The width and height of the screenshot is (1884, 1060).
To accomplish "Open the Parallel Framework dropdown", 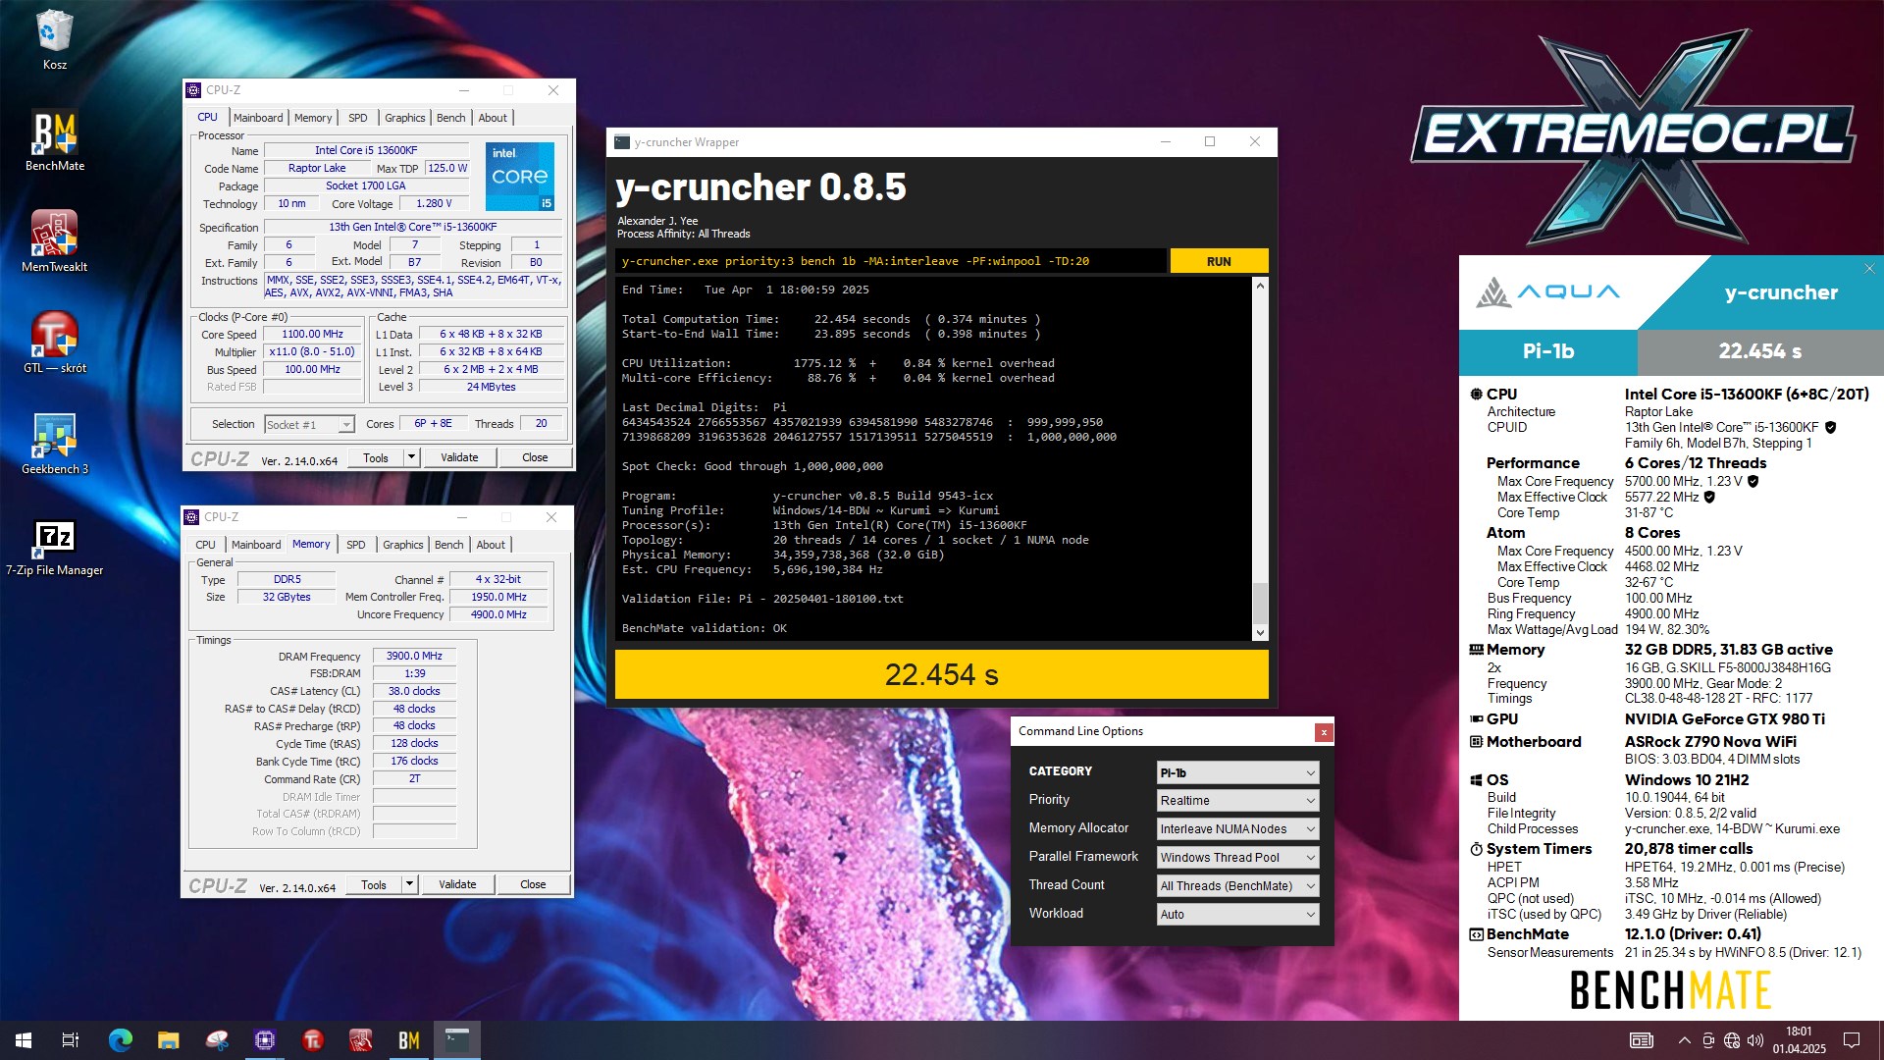I will pos(1237,857).
